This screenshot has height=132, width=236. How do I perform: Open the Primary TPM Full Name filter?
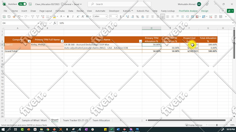(x=62, y=41)
